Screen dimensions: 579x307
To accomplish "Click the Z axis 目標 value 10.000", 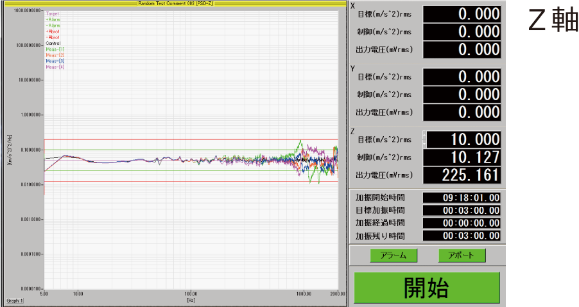I will pyautogui.click(x=464, y=139).
